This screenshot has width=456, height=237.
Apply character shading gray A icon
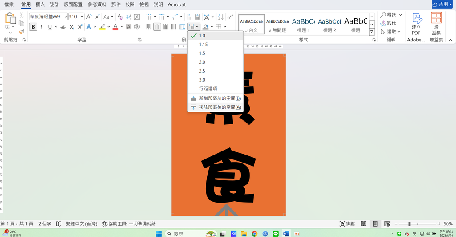click(x=129, y=27)
